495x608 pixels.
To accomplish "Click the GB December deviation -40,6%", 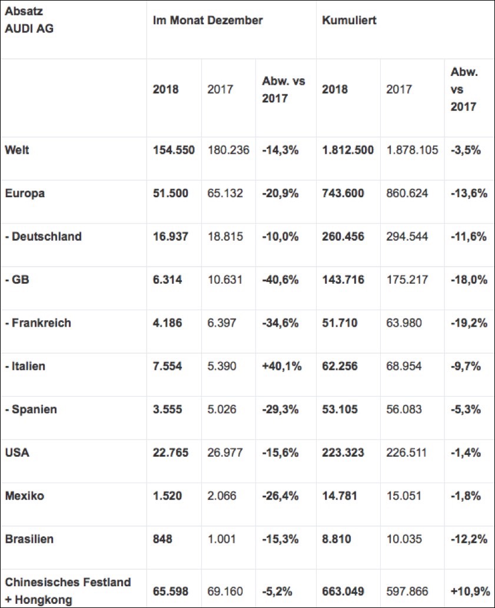I will tap(281, 280).
